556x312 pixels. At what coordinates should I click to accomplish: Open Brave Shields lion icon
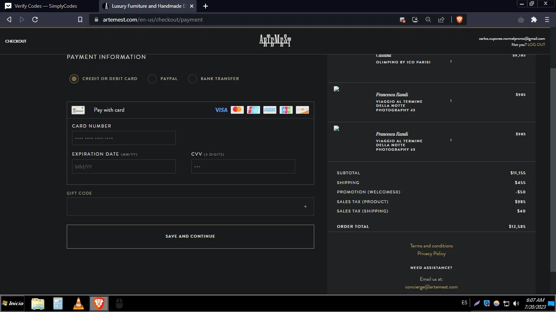click(460, 19)
